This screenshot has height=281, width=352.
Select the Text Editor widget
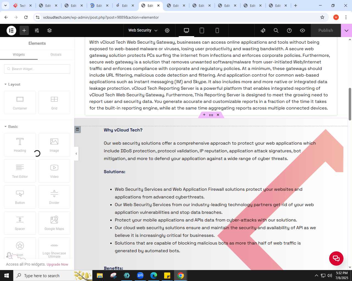(x=20, y=171)
